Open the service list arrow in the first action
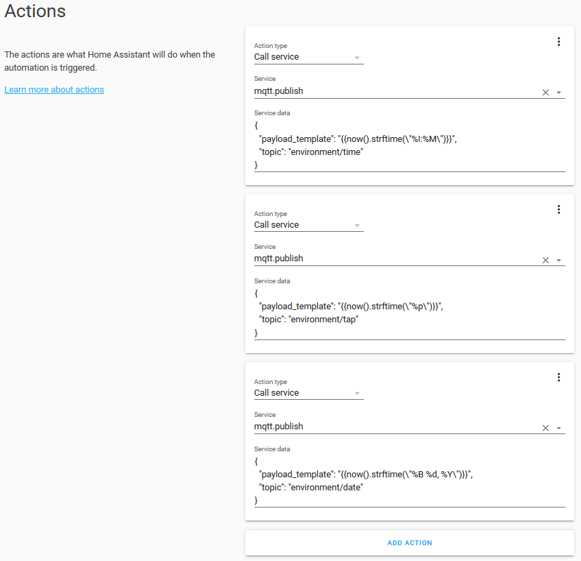The height and width of the screenshot is (561, 581). [559, 92]
